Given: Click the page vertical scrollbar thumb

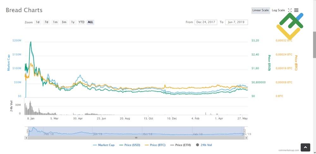Looking at the screenshot, I should [x=314, y=45].
